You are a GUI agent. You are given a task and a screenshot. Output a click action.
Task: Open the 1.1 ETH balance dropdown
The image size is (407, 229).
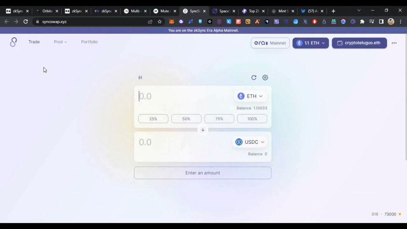(x=311, y=43)
